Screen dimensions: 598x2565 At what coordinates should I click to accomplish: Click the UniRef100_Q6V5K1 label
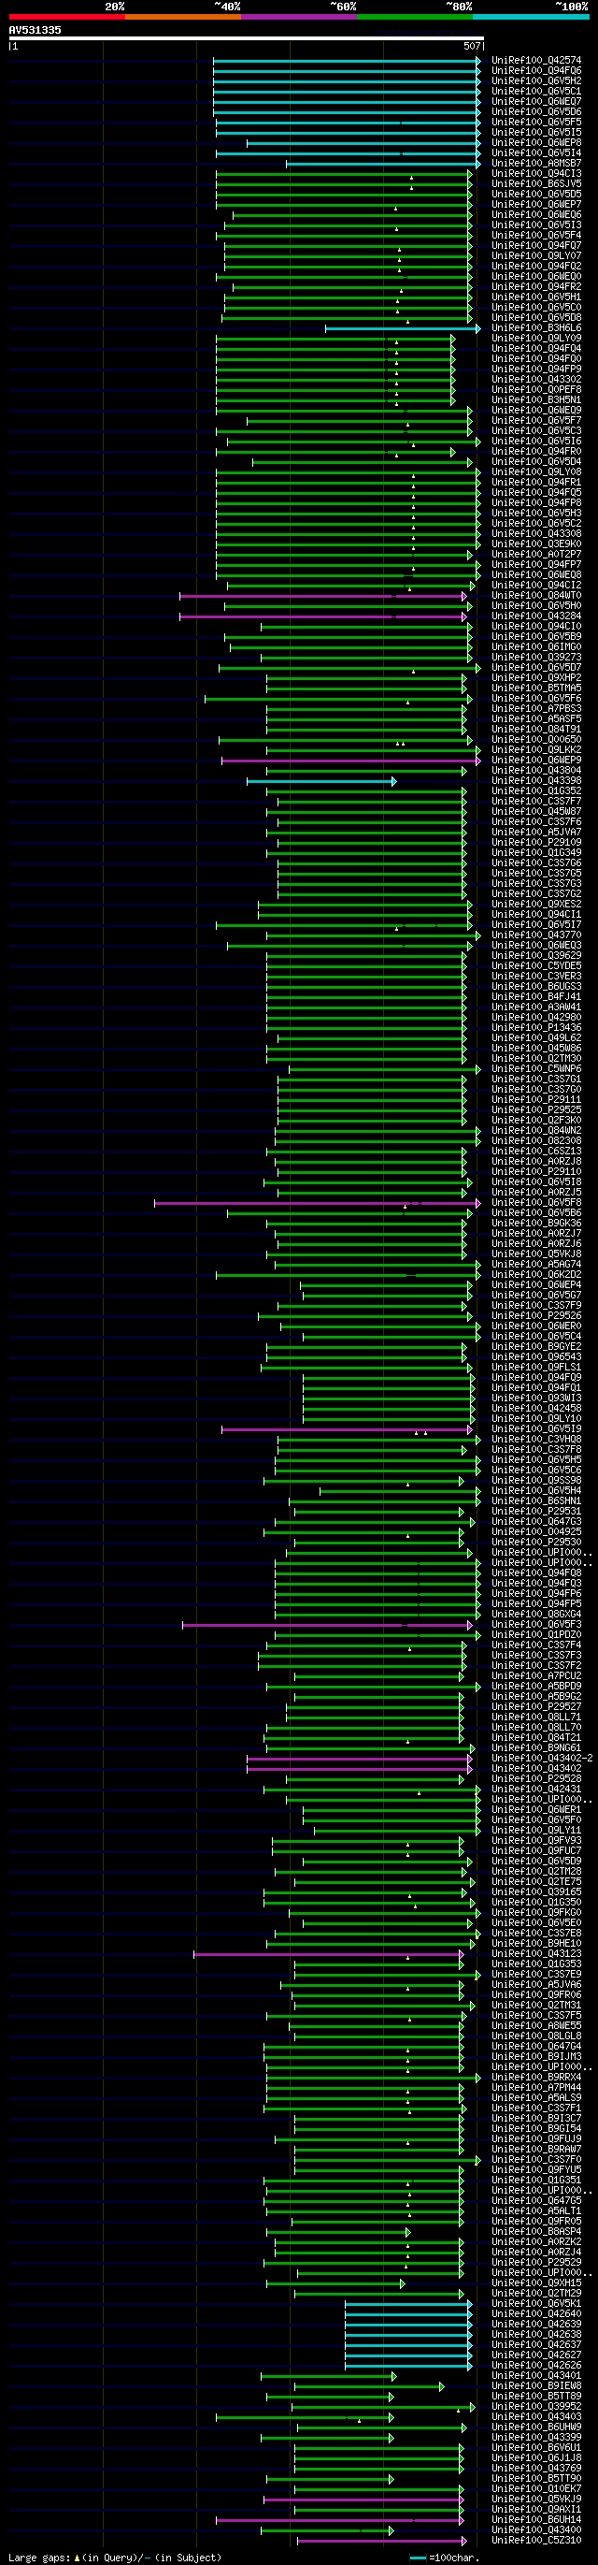point(536,2303)
